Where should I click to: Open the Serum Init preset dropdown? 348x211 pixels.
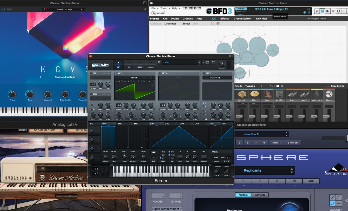[179, 62]
